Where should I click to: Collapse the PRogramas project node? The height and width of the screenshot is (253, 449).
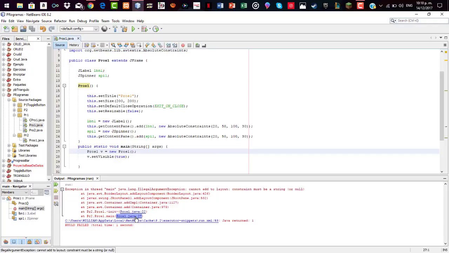tap(4, 95)
